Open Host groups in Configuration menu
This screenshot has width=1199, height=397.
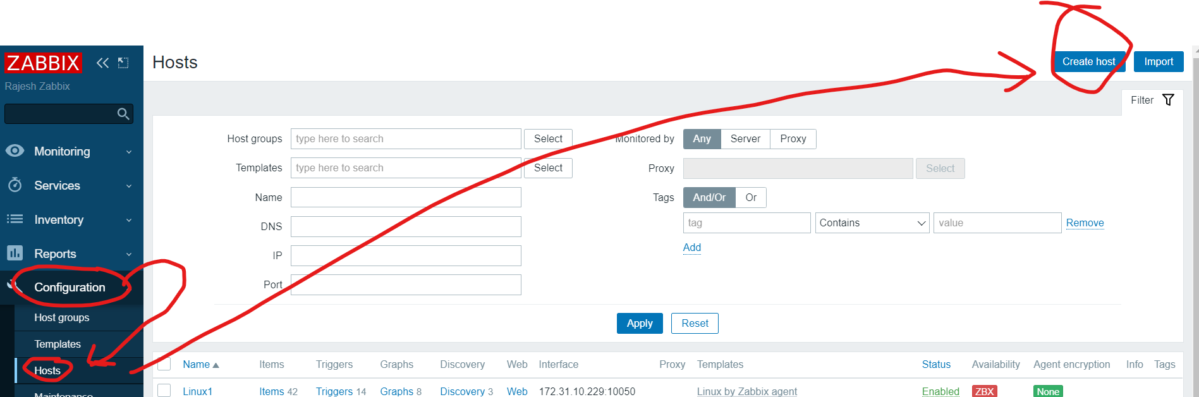pos(62,318)
